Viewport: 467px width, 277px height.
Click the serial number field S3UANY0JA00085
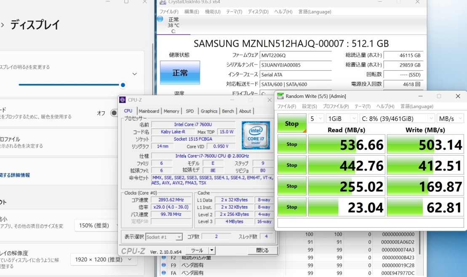click(x=296, y=65)
